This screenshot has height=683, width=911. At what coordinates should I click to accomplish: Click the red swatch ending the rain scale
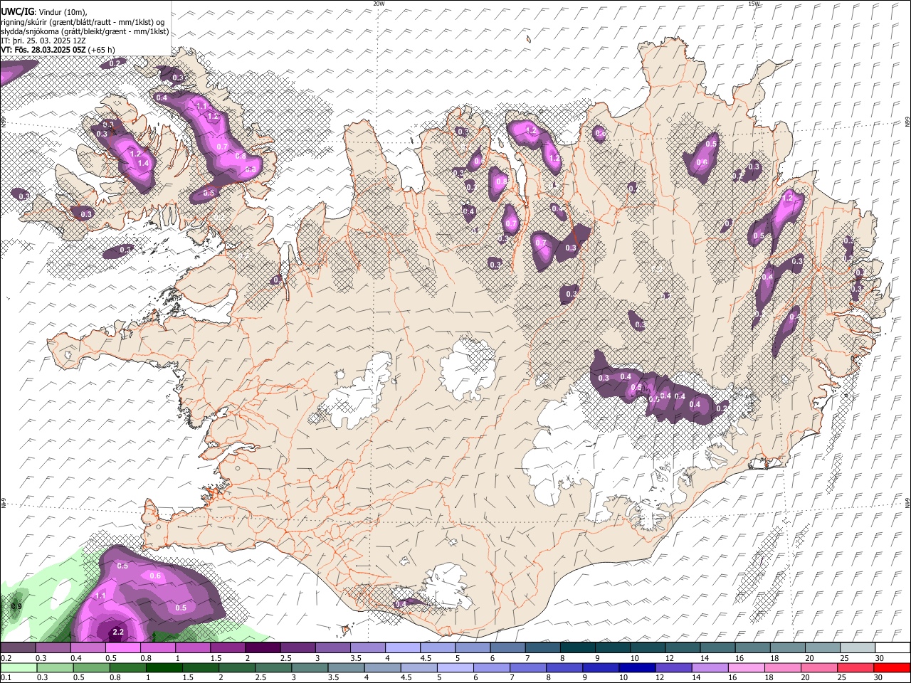point(891,667)
